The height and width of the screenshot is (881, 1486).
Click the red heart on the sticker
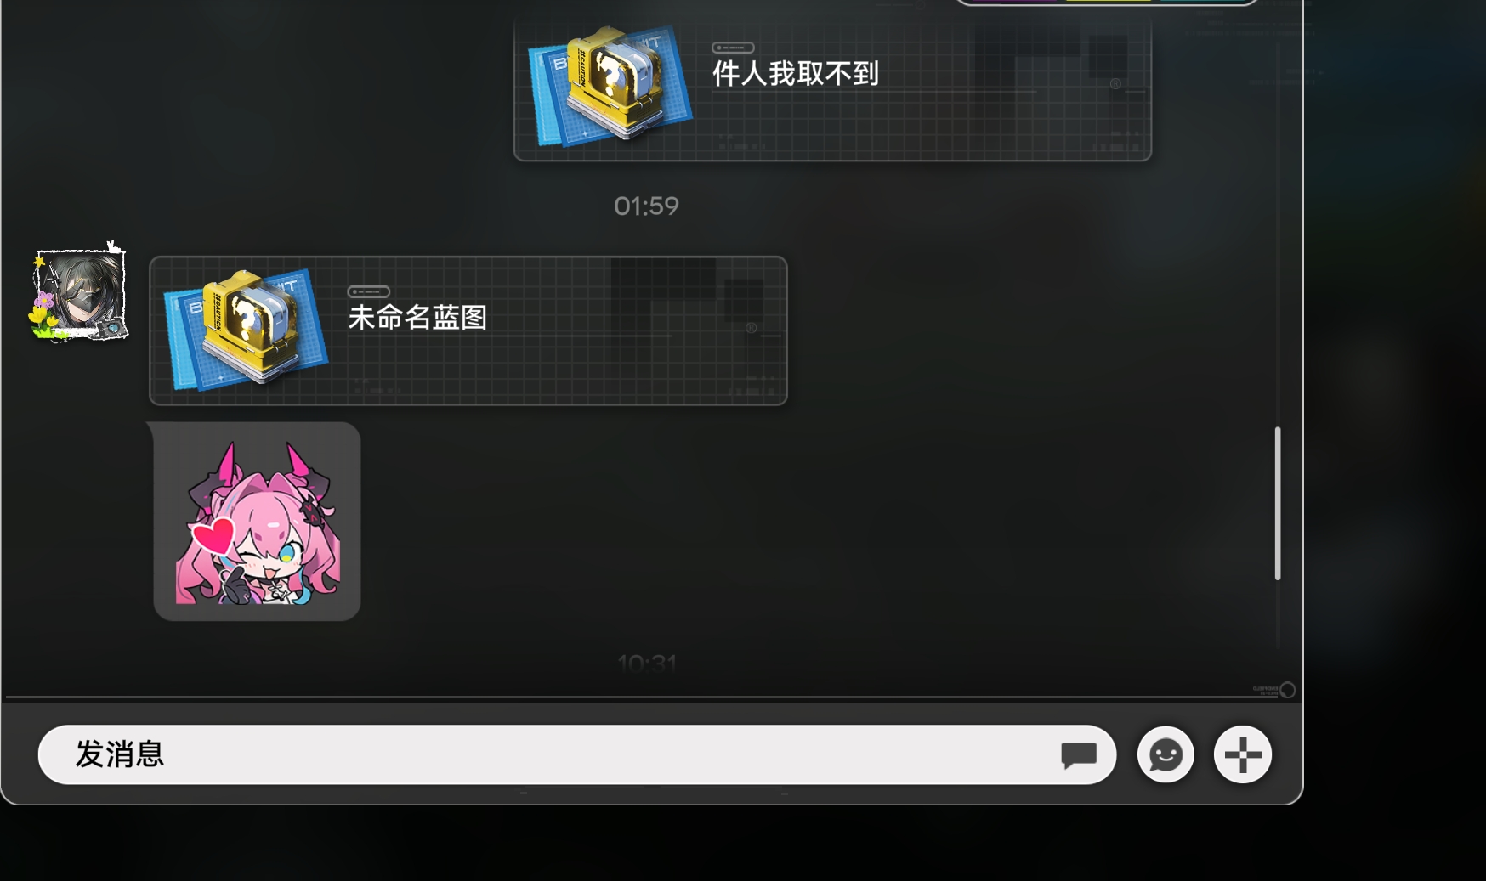(x=213, y=535)
